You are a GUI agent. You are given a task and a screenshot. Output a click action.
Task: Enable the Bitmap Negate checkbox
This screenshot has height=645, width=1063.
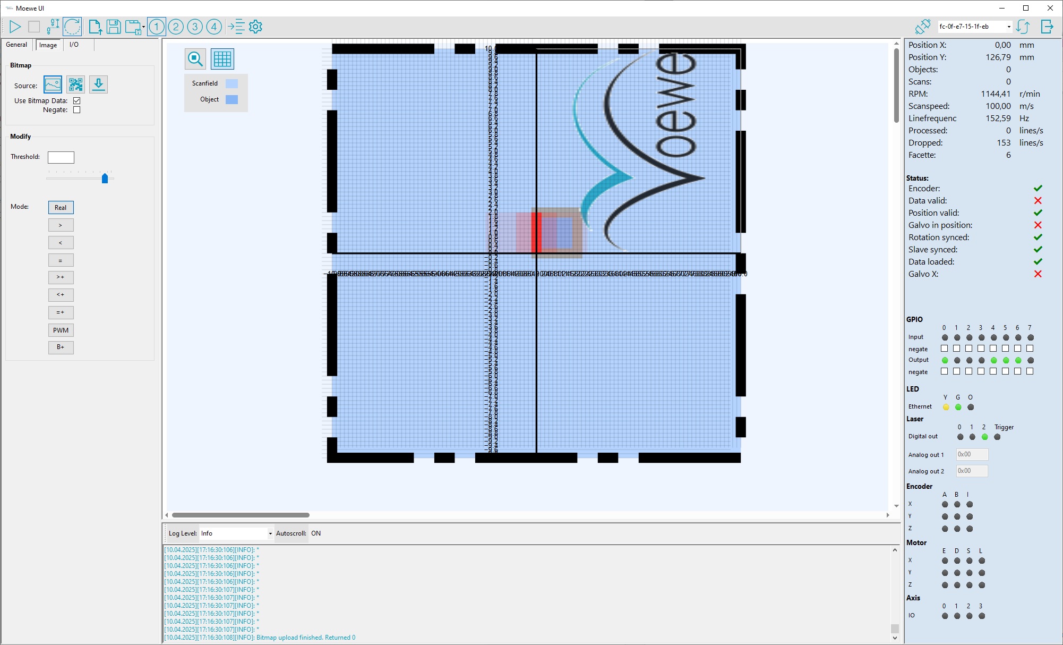point(77,110)
